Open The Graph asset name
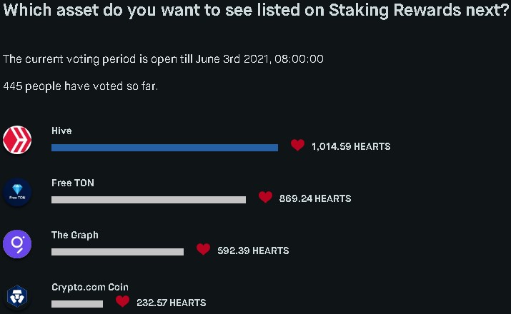Screen dimensions: 511x314 pyautogui.click(x=74, y=235)
